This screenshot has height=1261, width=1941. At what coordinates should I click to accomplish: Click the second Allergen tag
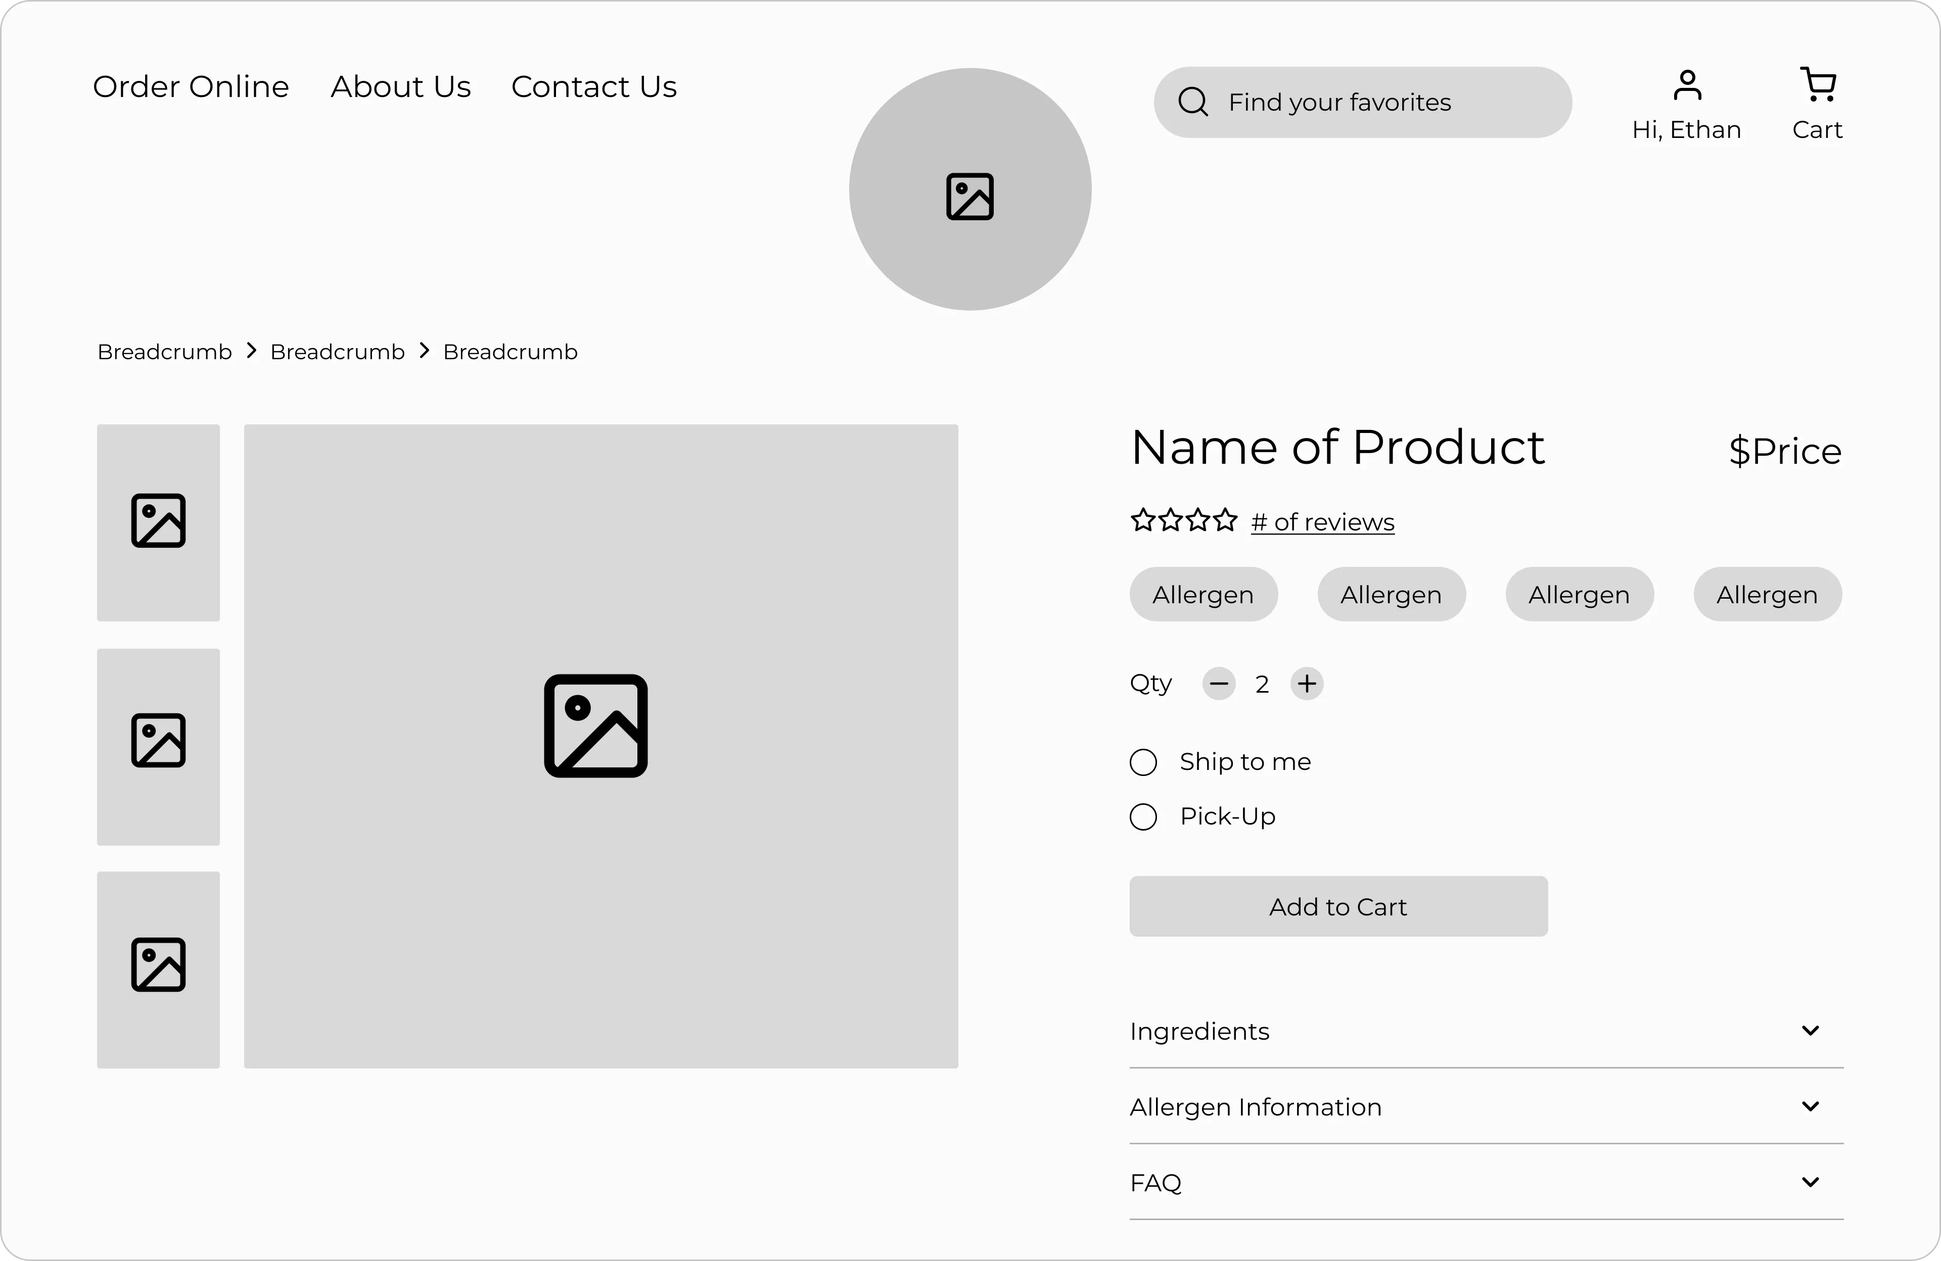tap(1392, 594)
